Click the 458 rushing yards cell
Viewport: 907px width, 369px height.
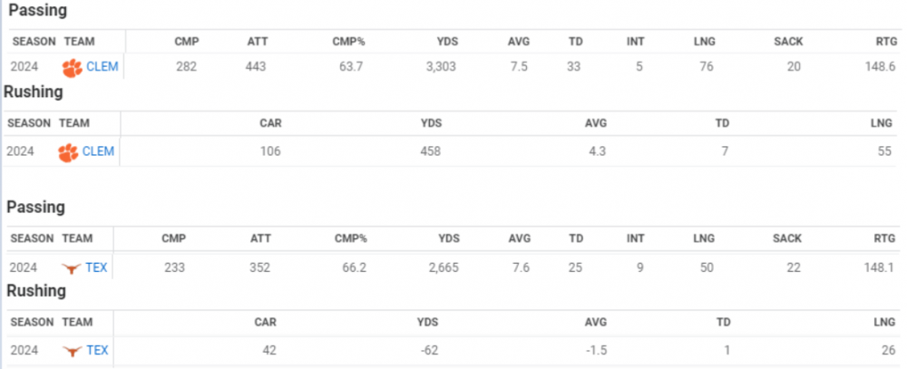(x=430, y=152)
